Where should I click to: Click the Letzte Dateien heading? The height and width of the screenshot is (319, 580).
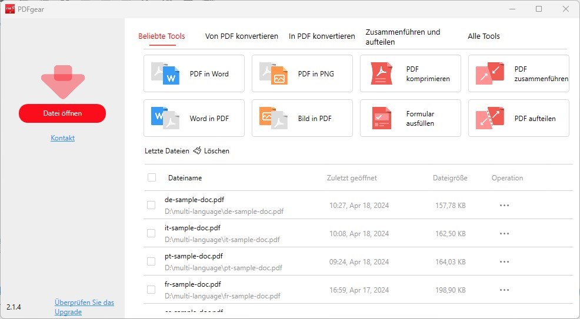pyautogui.click(x=167, y=150)
